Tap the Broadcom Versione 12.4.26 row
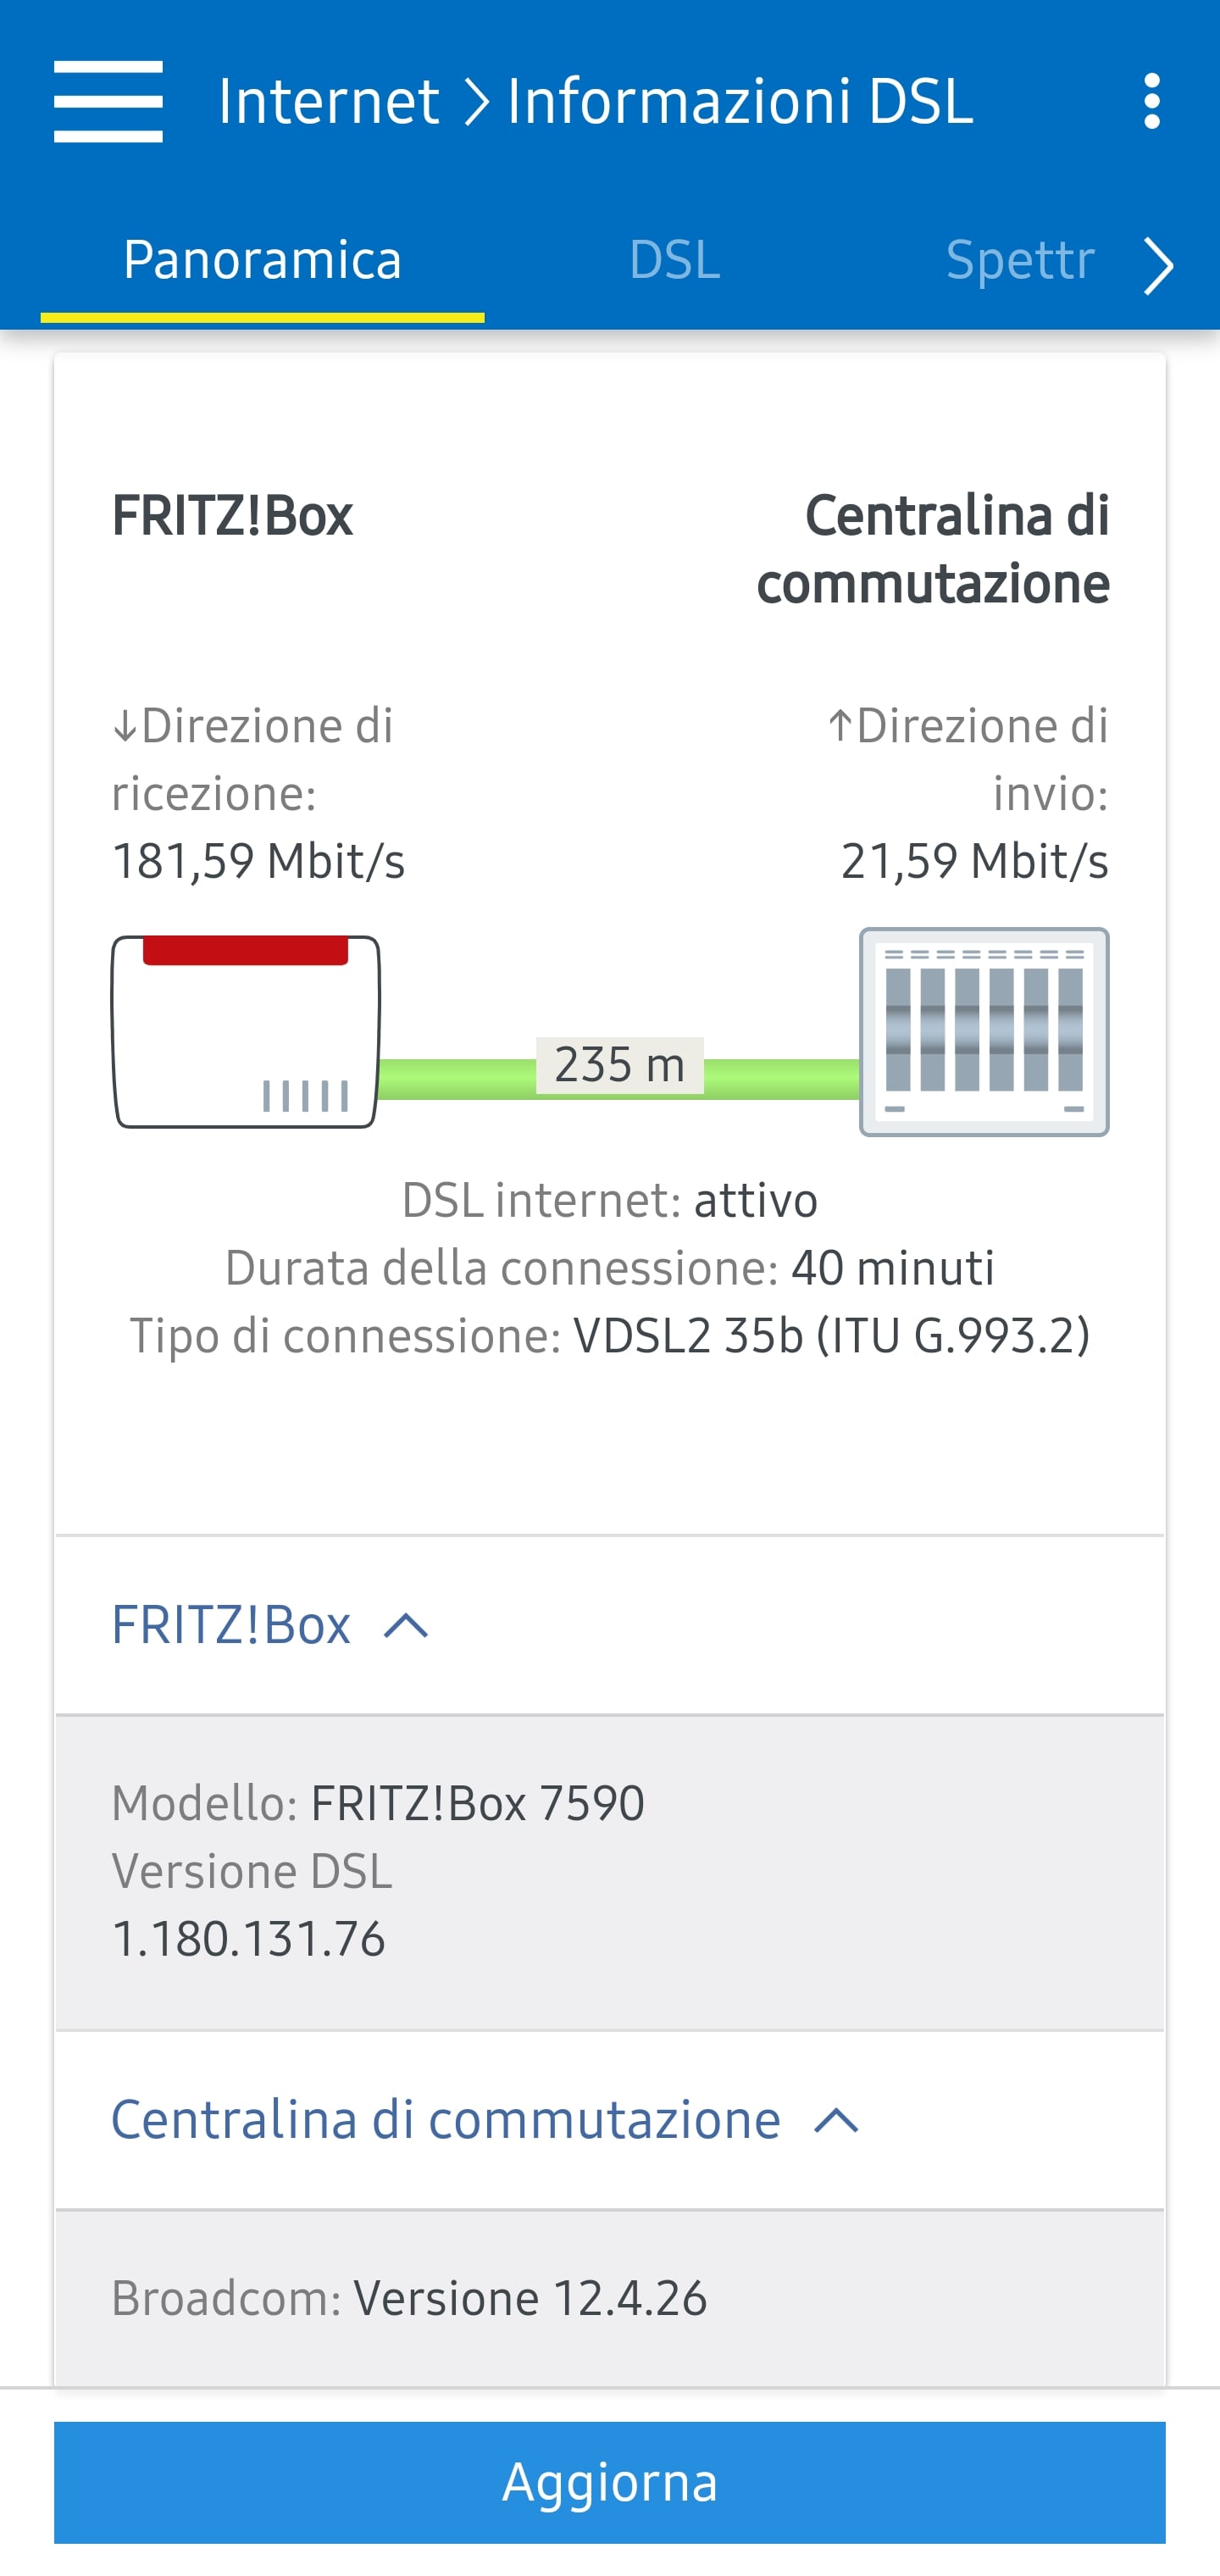The image size is (1220, 2576). [x=409, y=2298]
